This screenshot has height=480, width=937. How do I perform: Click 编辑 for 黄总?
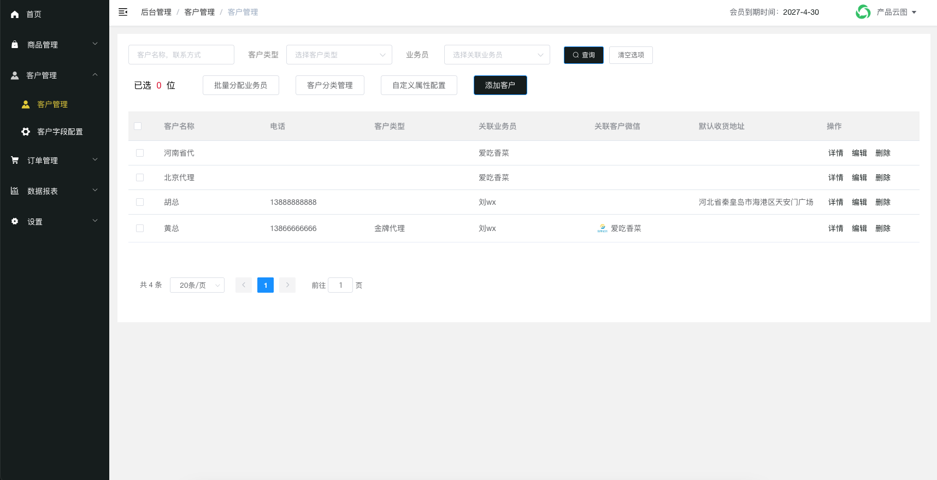859,228
